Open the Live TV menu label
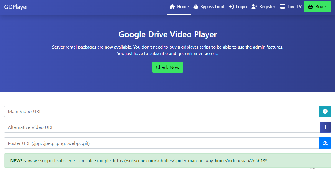Viewport: 335px width, 169px height. [x=294, y=7]
